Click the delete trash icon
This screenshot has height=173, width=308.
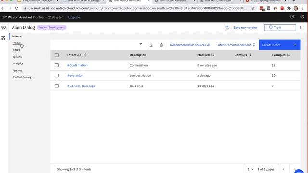(x=161, y=45)
